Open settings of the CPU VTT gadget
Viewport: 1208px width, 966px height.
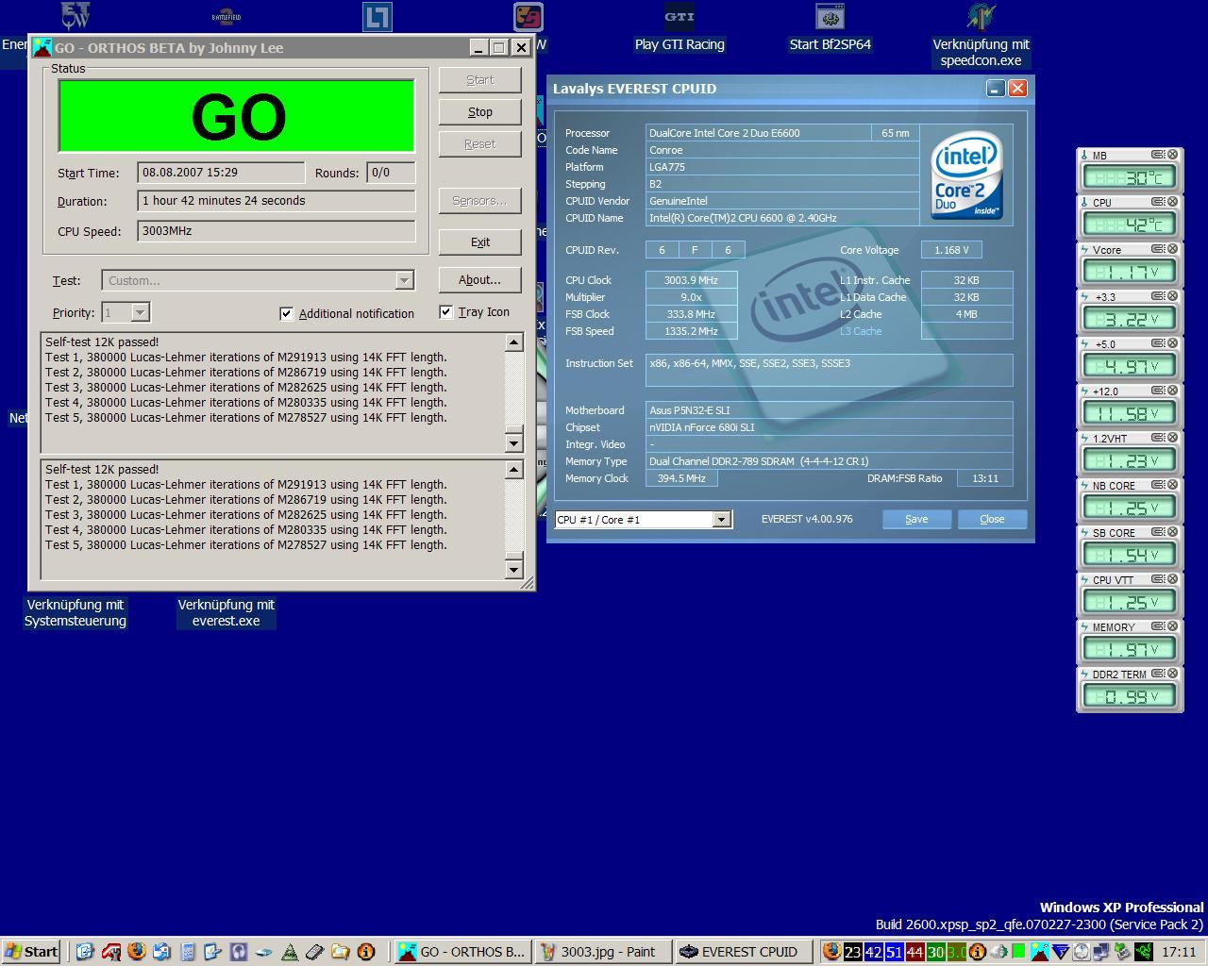pos(1157,579)
